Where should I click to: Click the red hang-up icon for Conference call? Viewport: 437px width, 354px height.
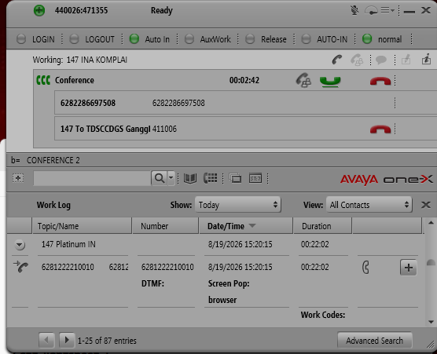click(380, 81)
